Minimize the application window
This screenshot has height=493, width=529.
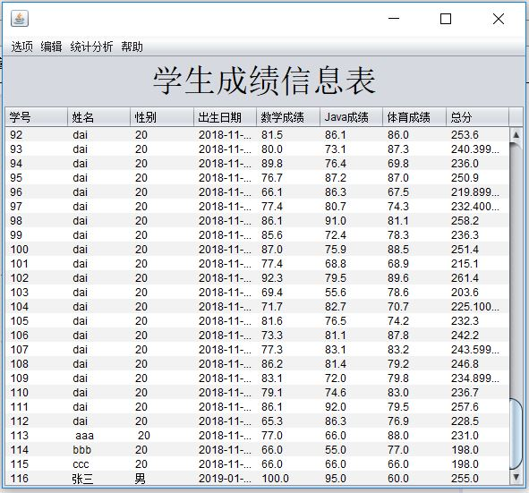click(394, 19)
